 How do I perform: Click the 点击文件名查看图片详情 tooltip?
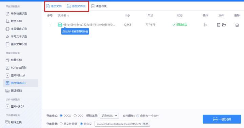[x=75, y=31]
